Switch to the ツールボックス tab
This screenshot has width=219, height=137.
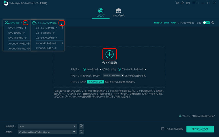tap(118, 13)
